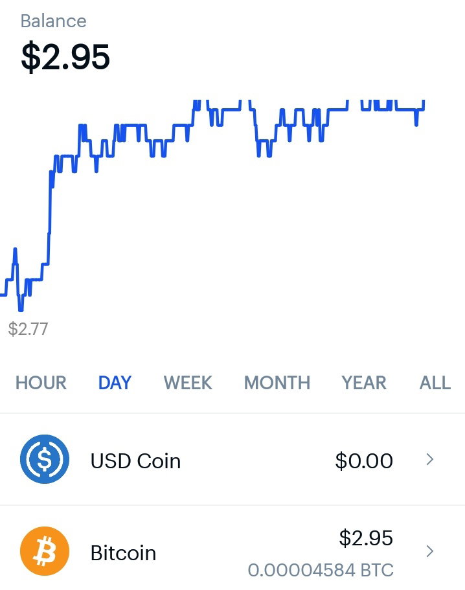The height and width of the screenshot is (590, 465).
Task: Tap the 0.00004584 BTC amount
Action: tap(321, 570)
